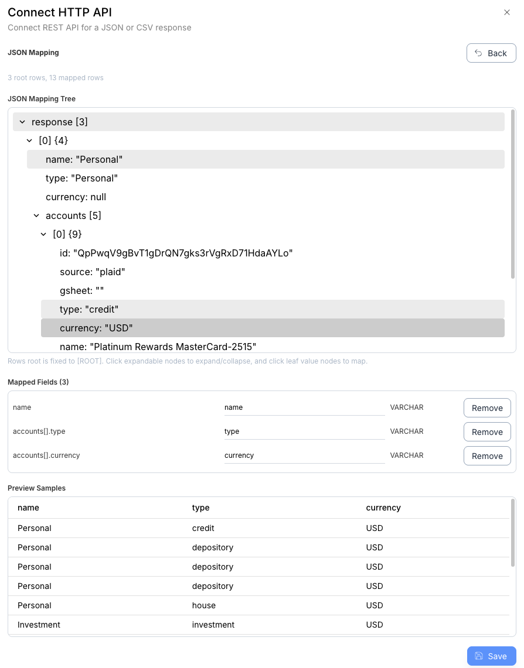Viewport: 524px width, 668px height.
Task: Map the source: "plaid" leaf value
Action: [93, 272]
